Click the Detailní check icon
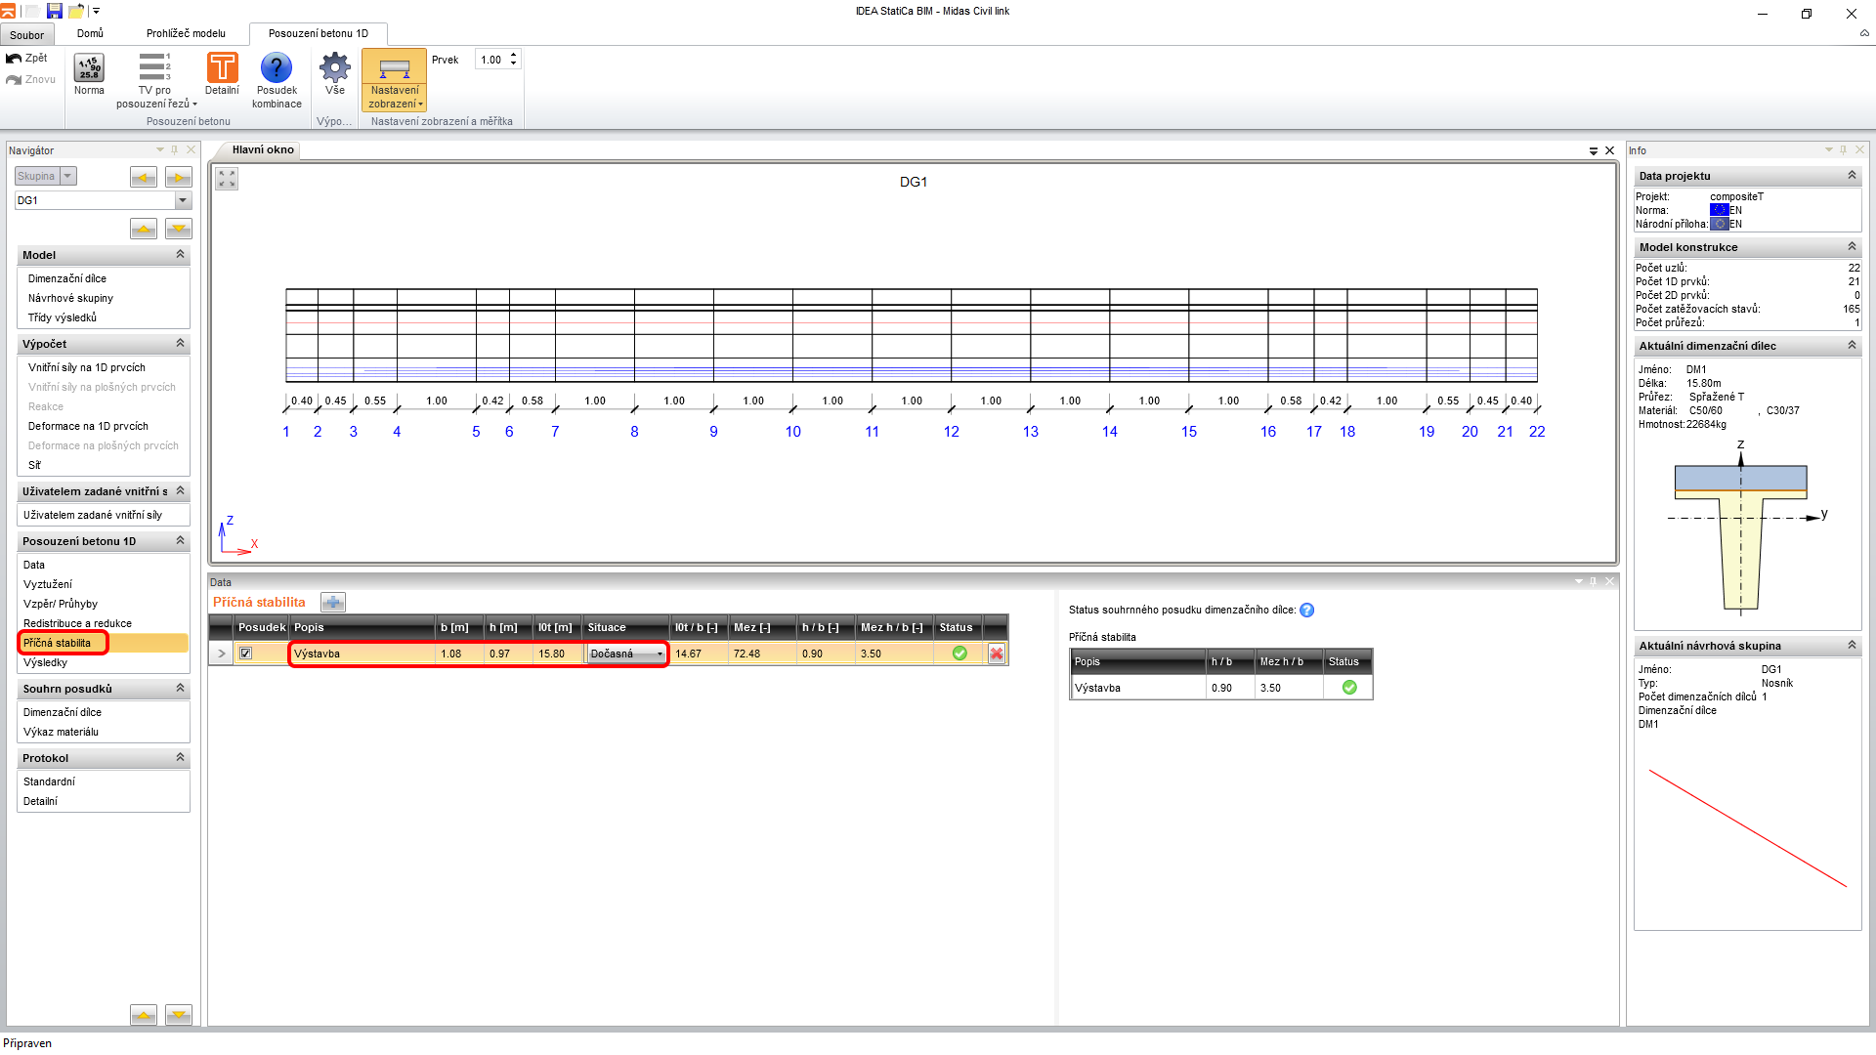1876x1055 pixels. [222, 67]
